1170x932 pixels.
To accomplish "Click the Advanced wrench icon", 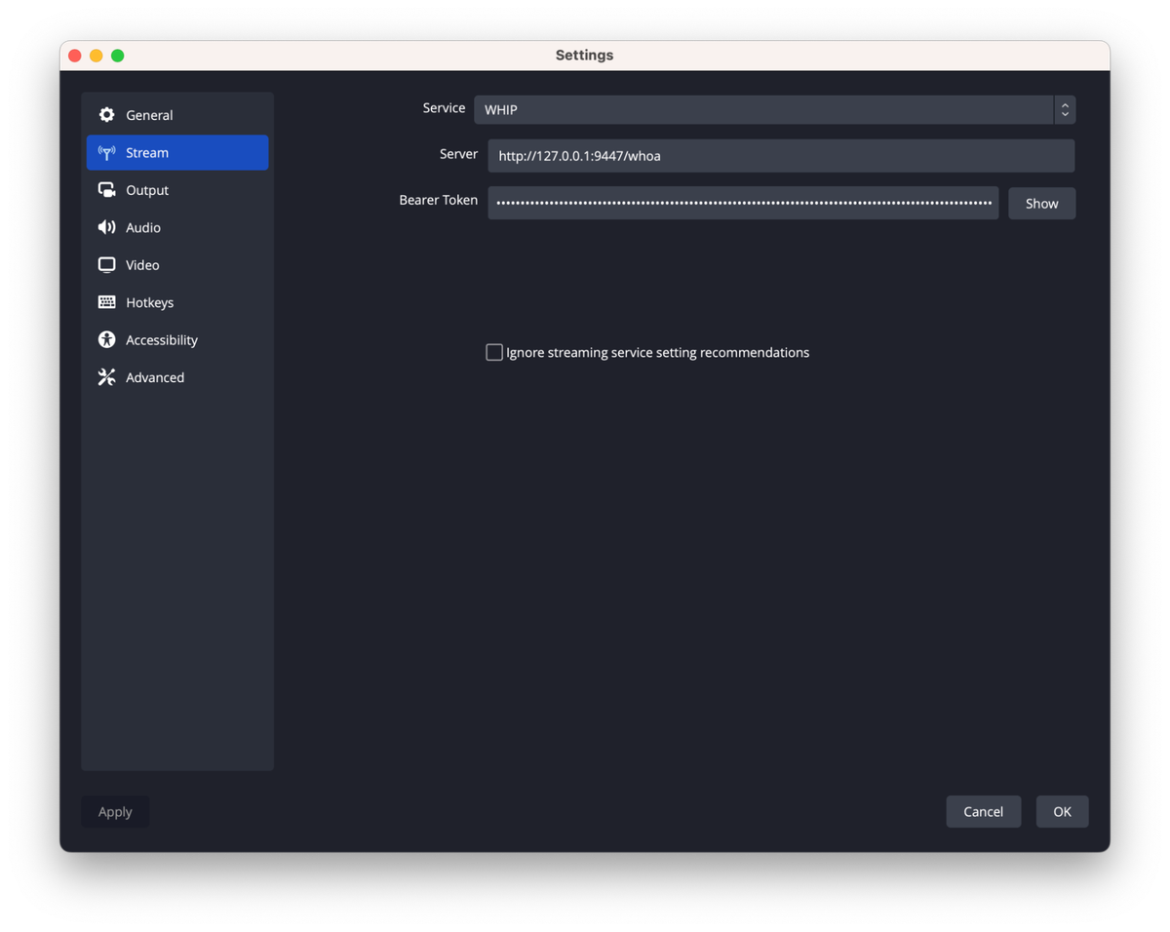I will pyautogui.click(x=106, y=377).
